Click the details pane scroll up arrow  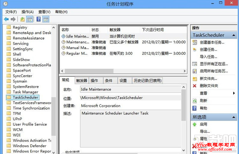(x=184, y=87)
